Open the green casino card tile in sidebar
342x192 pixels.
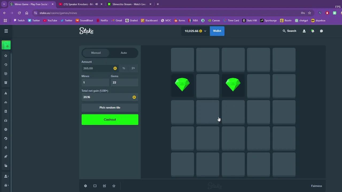point(6,45)
